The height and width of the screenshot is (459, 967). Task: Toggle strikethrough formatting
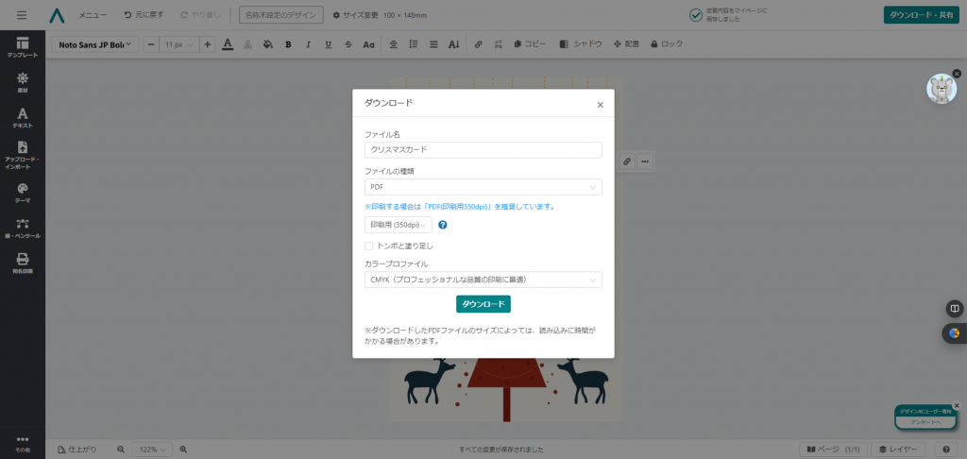tap(348, 44)
